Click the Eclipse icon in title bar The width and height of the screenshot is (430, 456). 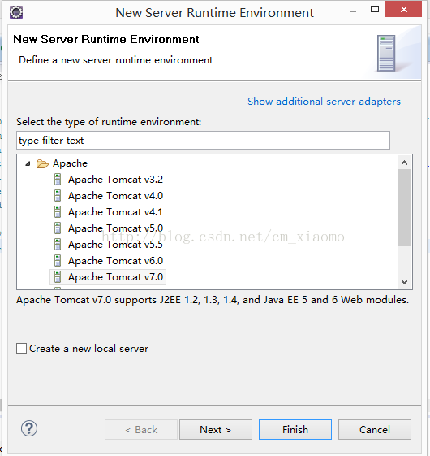click(16, 12)
